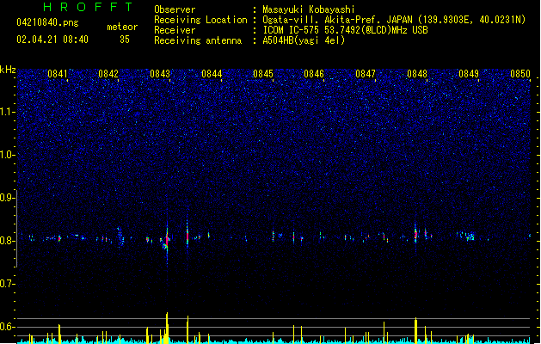Click the 0.7 kHz axis label
The height and width of the screenshot is (344, 541).
pos(8,284)
